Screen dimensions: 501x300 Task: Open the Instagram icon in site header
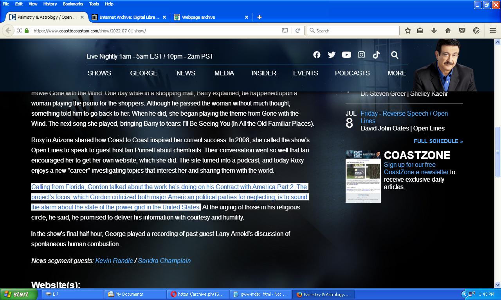pos(361,55)
